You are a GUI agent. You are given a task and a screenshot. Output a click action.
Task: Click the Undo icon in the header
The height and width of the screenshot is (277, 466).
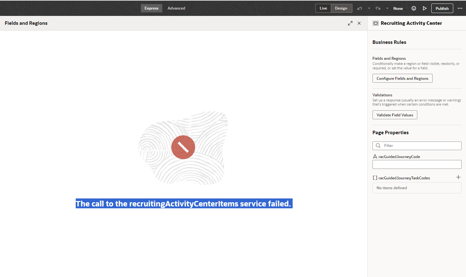click(x=359, y=8)
